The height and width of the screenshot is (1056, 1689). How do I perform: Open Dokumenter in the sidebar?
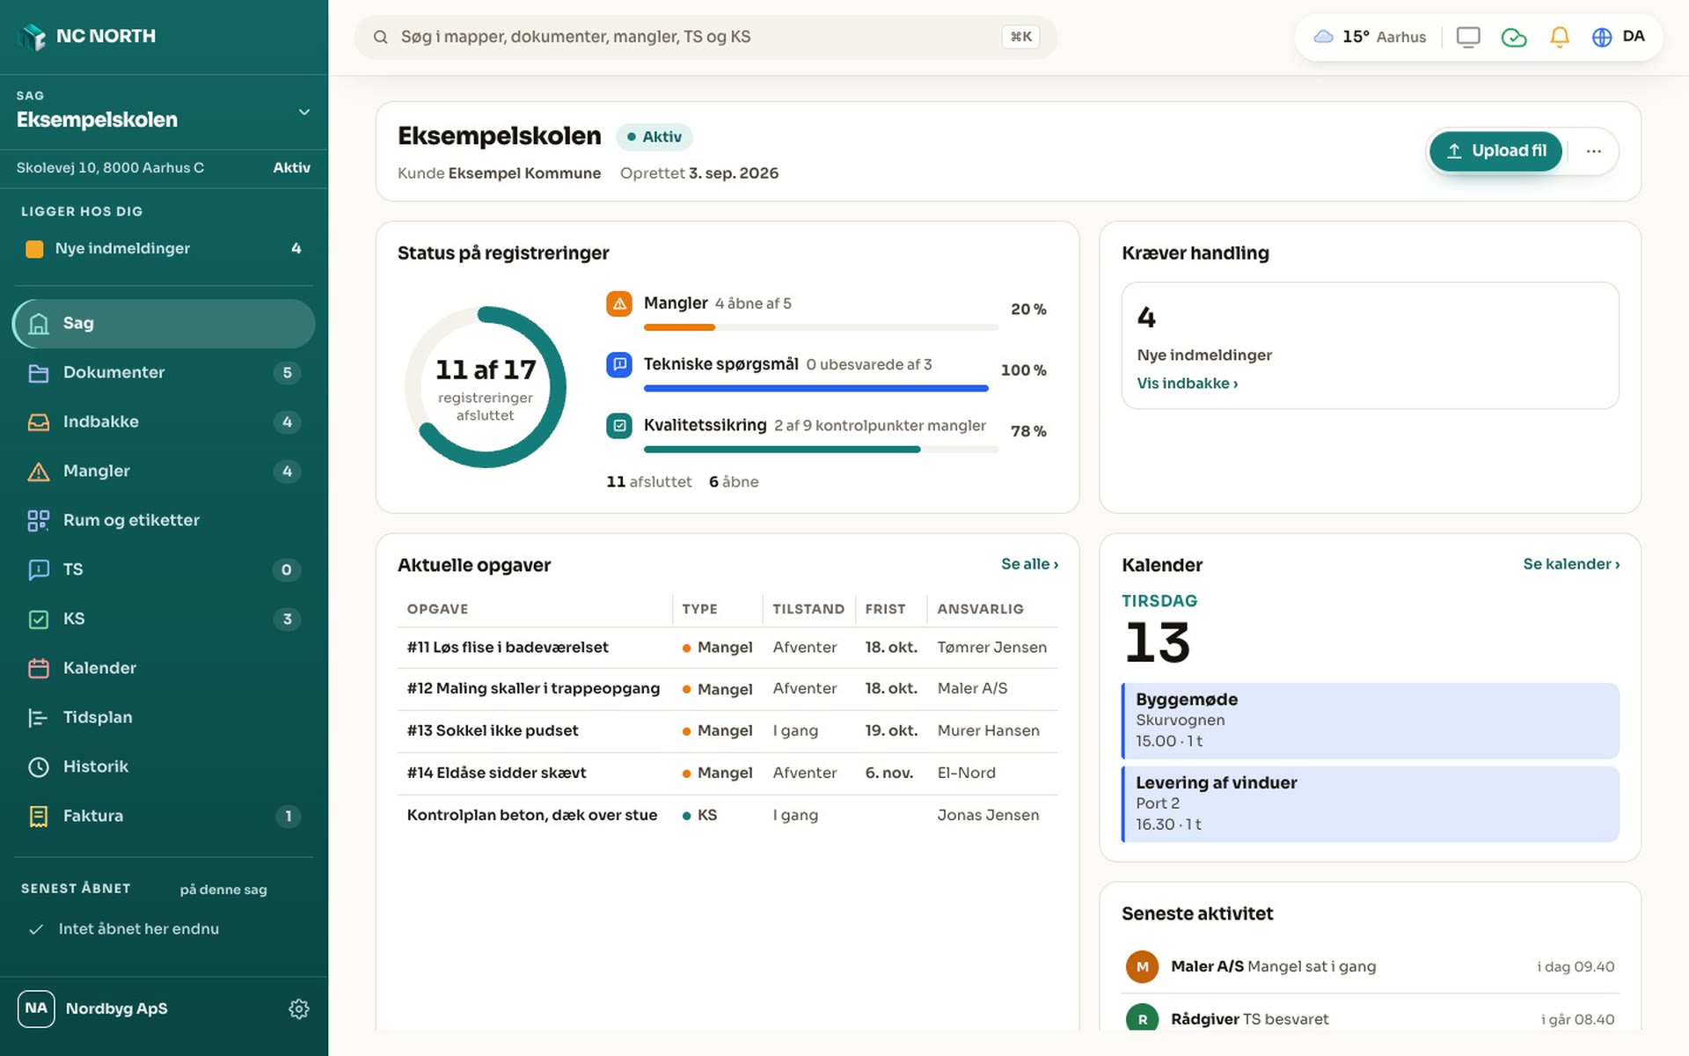(164, 373)
